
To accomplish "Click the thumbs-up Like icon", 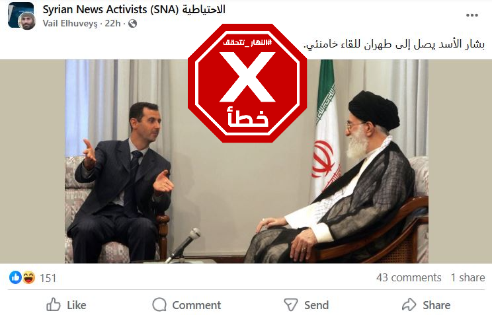I will pyautogui.click(x=54, y=304).
